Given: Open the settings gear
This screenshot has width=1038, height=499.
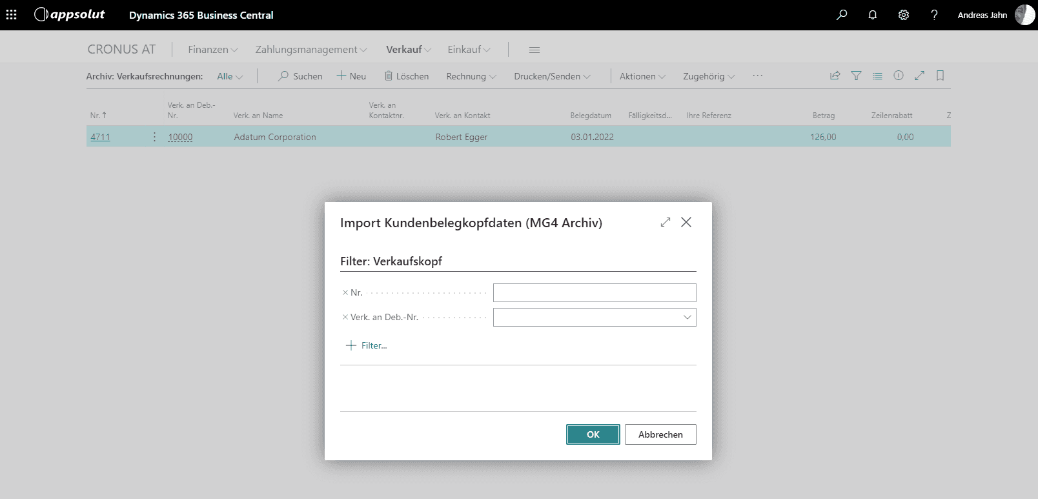Looking at the screenshot, I should (904, 15).
